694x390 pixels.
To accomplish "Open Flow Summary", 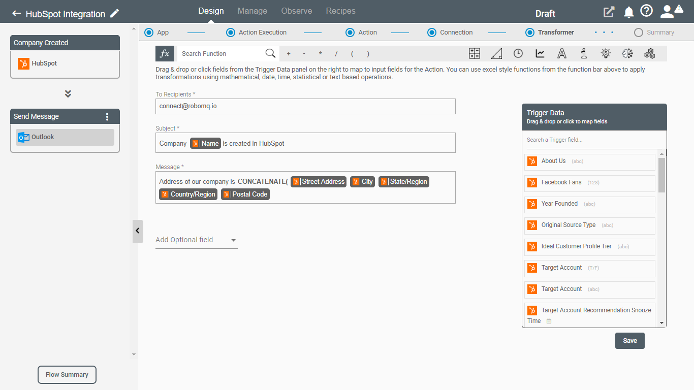I will pyautogui.click(x=67, y=375).
